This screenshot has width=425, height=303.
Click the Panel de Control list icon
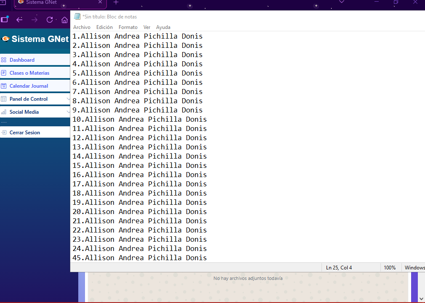4,99
